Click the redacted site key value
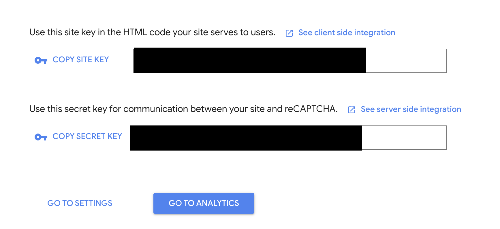Viewport: 500px width, 229px height. click(250, 60)
